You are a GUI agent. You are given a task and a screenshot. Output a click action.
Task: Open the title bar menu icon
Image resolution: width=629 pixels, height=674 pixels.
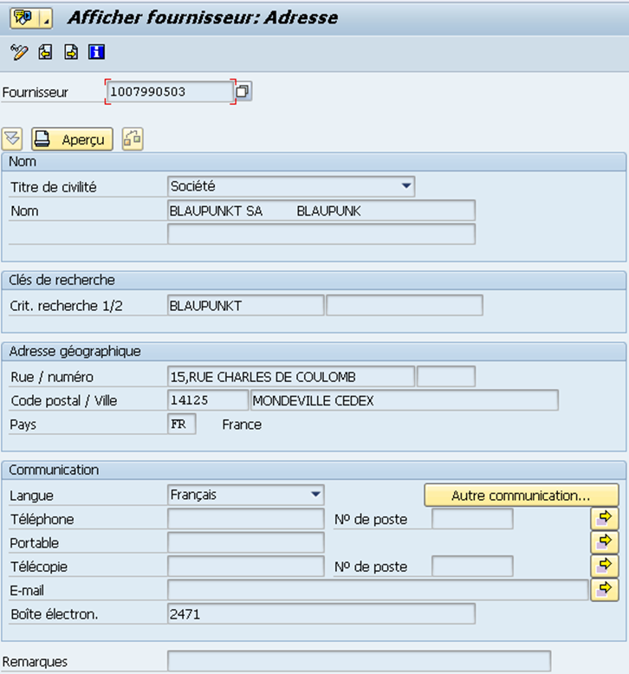coord(23,18)
